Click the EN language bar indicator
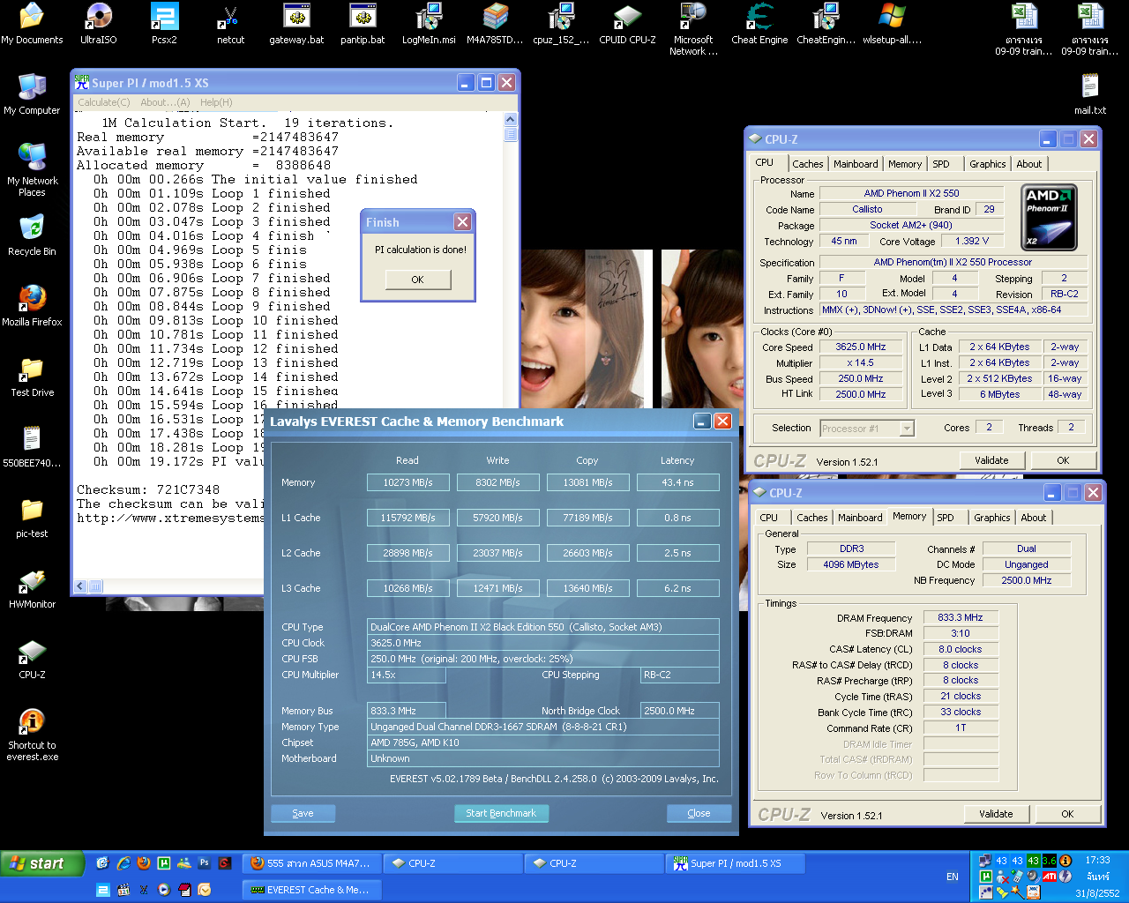The width and height of the screenshot is (1129, 903). pos(953,877)
